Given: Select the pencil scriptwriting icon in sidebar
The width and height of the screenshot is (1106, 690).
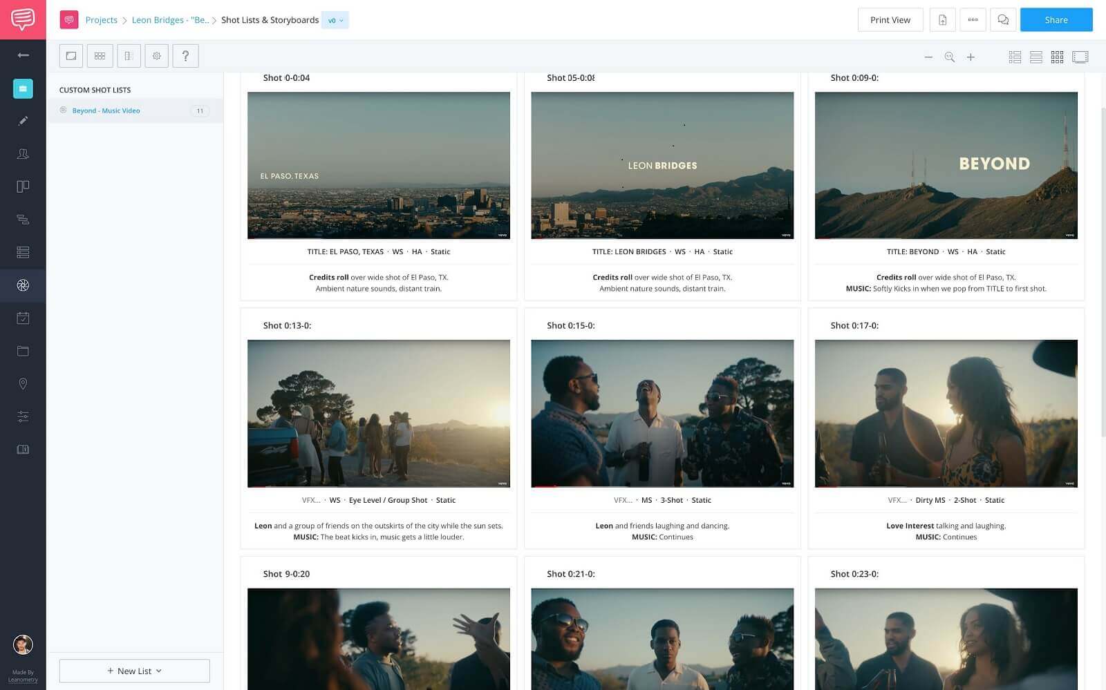Looking at the screenshot, I should pos(23,120).
